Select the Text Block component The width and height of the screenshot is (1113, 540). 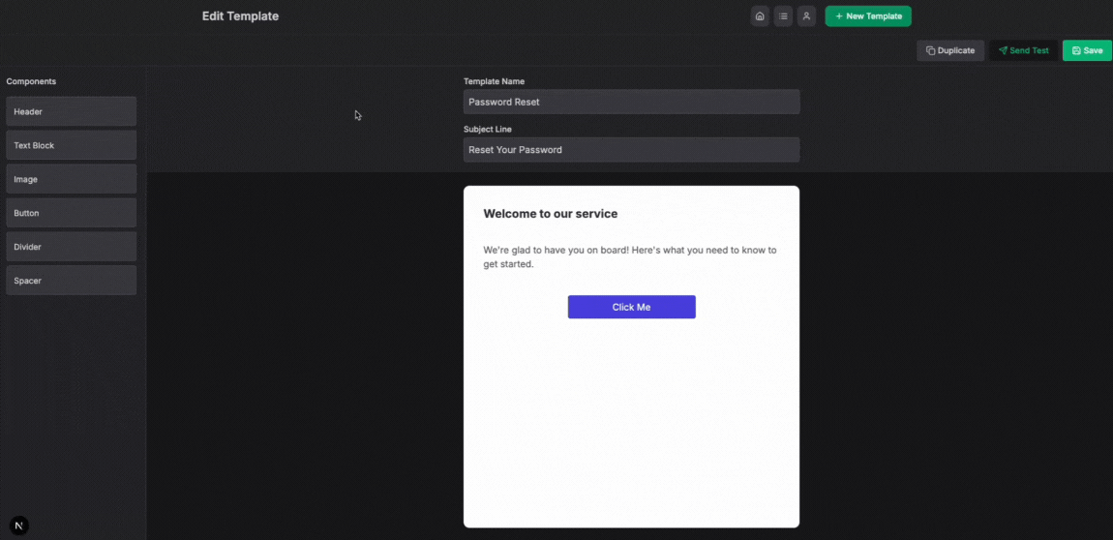point(71,145)
